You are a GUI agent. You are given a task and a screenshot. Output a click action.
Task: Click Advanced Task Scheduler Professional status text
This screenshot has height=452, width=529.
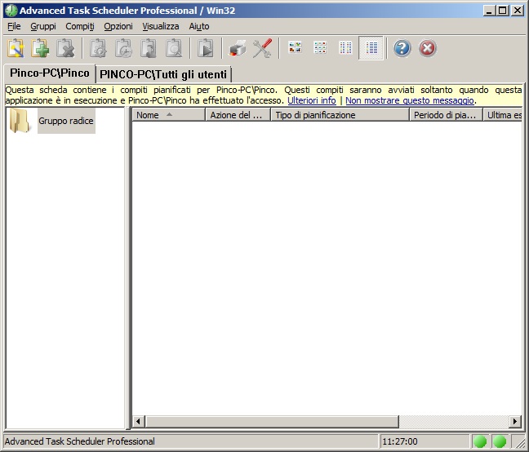pyautogui.click(x=80, y=441)
